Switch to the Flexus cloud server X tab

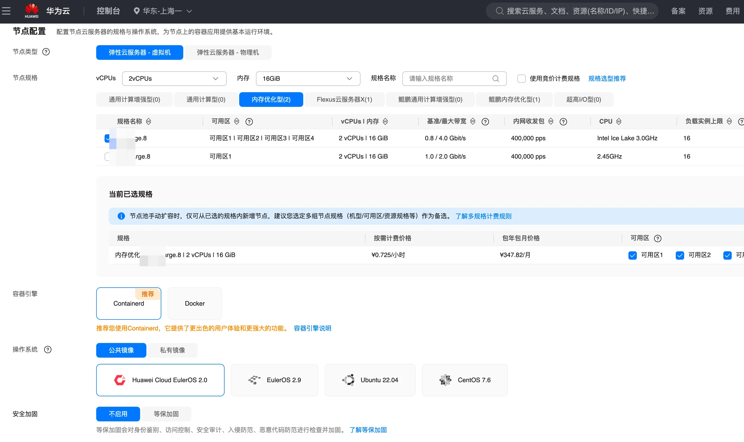tap(344, 100)
